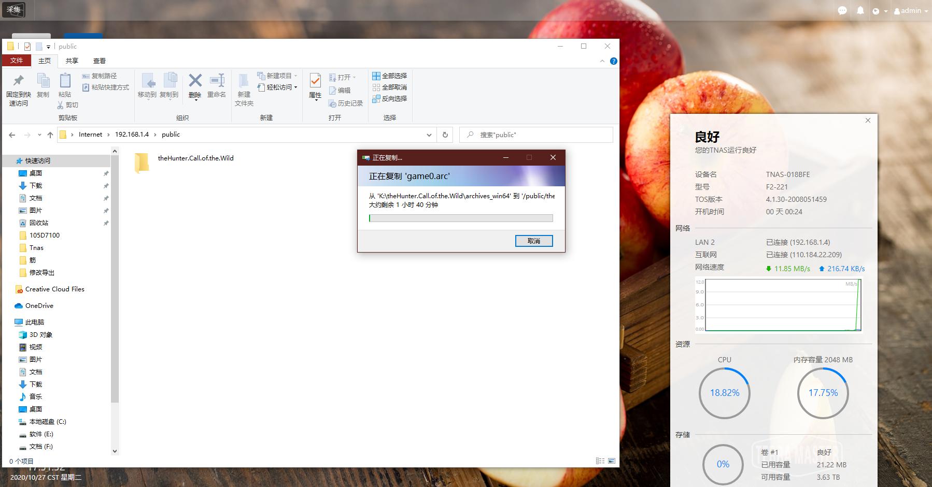Click Select All (全部选择) option
The height and width of the screenshot is (487, 932).
coord(389,76)
